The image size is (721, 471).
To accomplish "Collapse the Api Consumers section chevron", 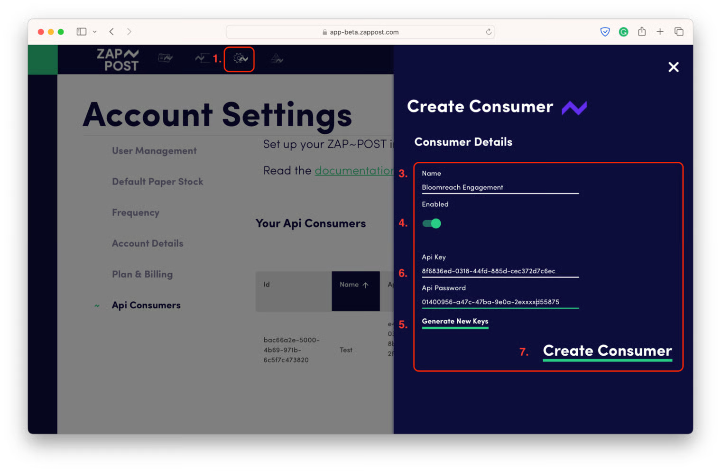I will point(97,305).
